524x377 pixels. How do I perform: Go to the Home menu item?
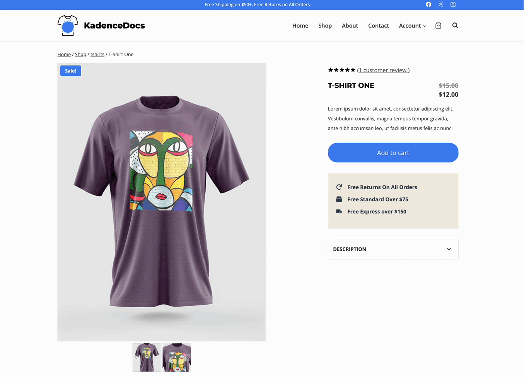pos(300,26)
